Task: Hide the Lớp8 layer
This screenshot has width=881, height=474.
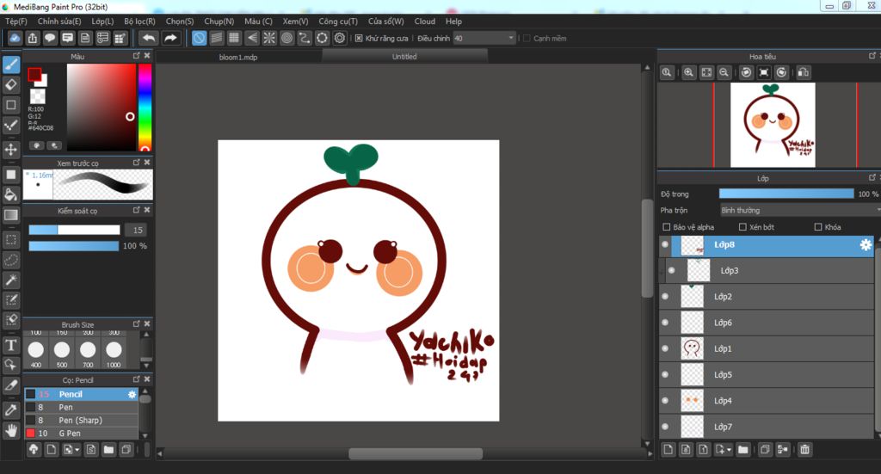Action: pos(665,245)
